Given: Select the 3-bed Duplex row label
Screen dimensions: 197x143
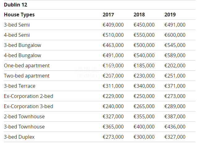Looking at the screenshot, I should [19, 137].
